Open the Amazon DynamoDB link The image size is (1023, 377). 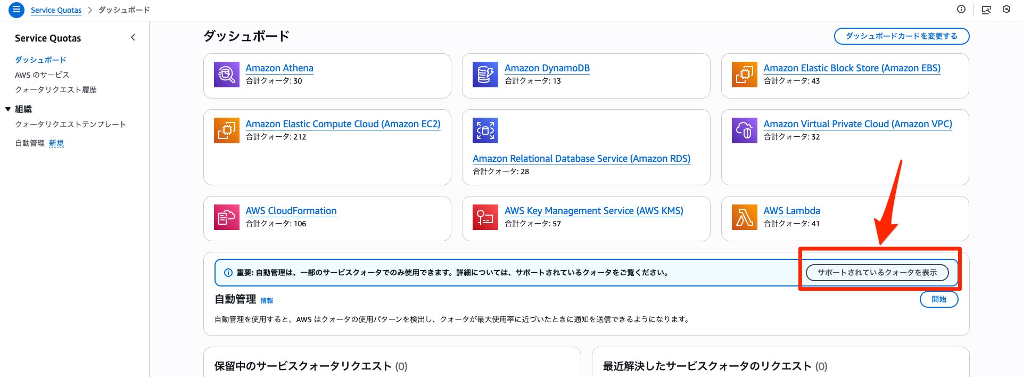547,68
